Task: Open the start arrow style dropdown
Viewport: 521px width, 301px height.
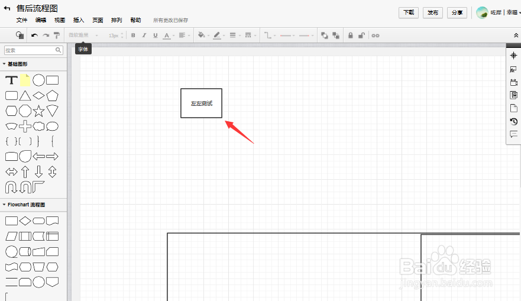Action: click(x=287, y=35)
